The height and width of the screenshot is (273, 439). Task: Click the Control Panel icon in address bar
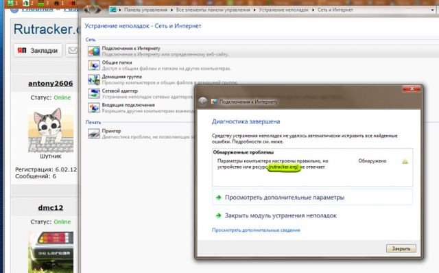click(x=113, y=10)
